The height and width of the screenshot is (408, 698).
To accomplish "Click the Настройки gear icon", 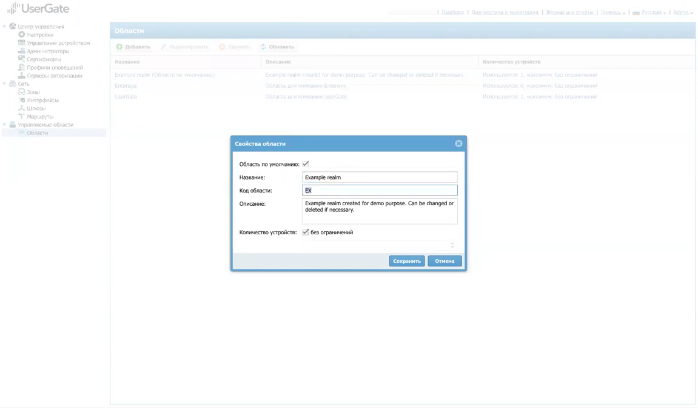I will click(21, 35).
